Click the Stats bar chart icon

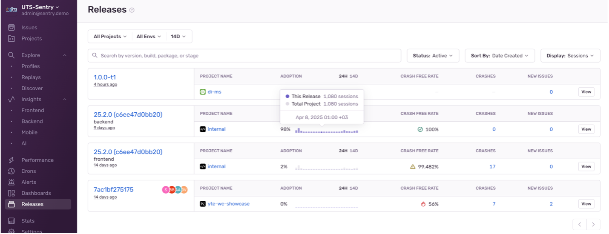[12, 221]
